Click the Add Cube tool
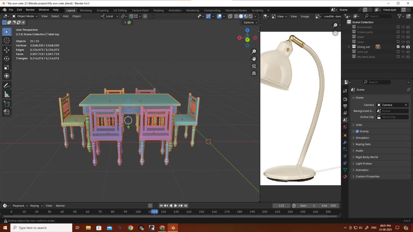The image size is (413, 232). tap(6, 104)
